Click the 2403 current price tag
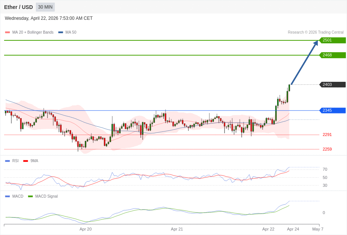 (332, 85)
